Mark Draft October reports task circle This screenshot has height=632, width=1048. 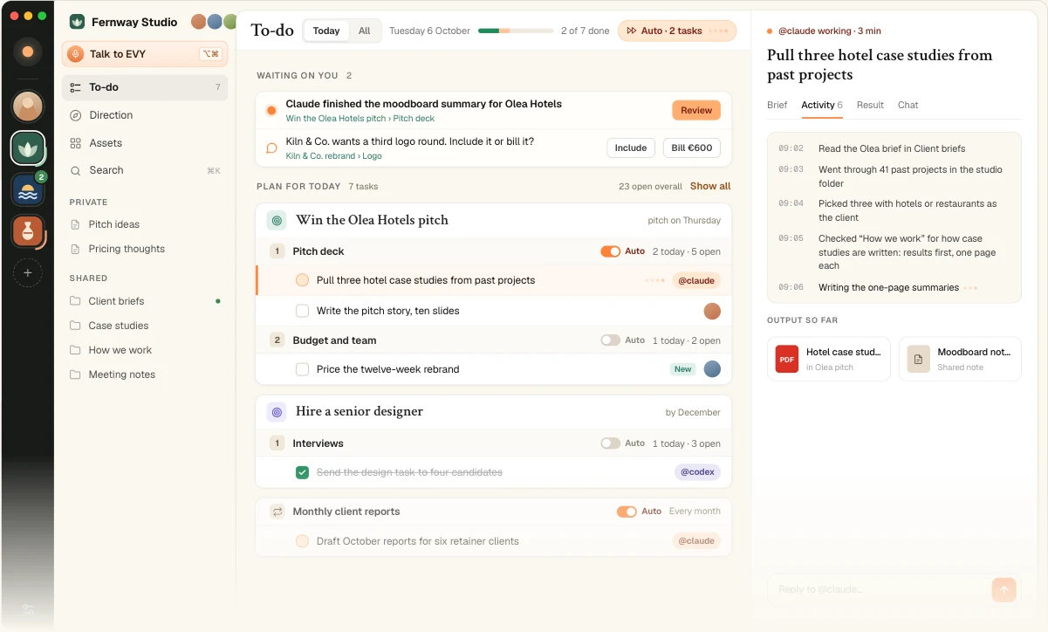pyautogui.click(x=302, y=541)
